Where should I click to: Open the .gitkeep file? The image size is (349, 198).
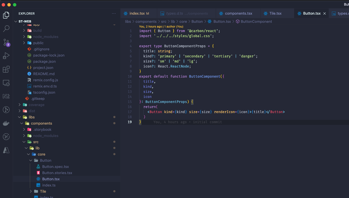click(x=38, y=99)
